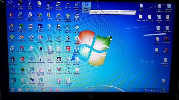Open the red Motorola logo shortcut
179x100 pixels.
[x=22, y=60]
